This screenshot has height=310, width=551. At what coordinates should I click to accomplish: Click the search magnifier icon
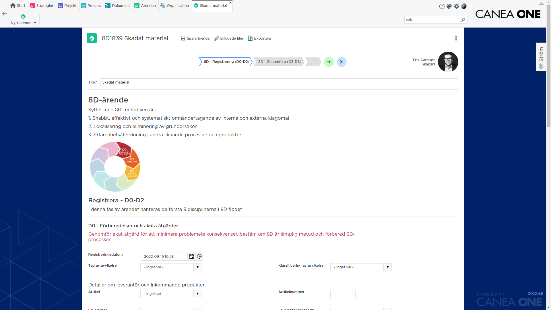[x=463, y=20]
